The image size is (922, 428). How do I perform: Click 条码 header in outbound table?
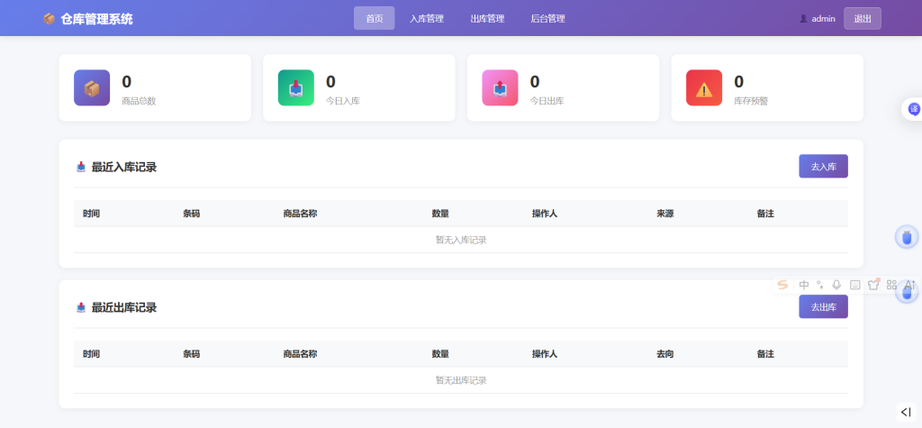(191, 354)
